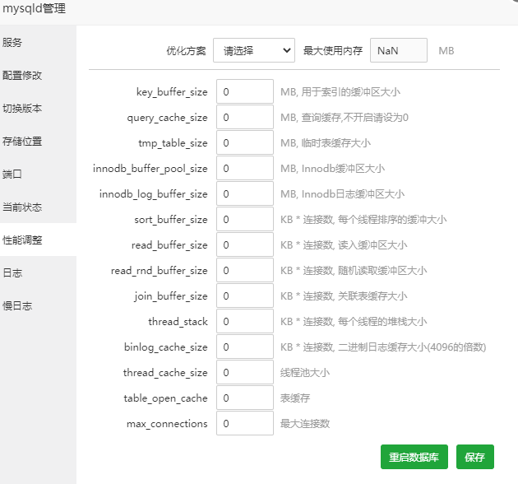Click the key_buffer_size input field
518x484 pixels.
point(245,91)
